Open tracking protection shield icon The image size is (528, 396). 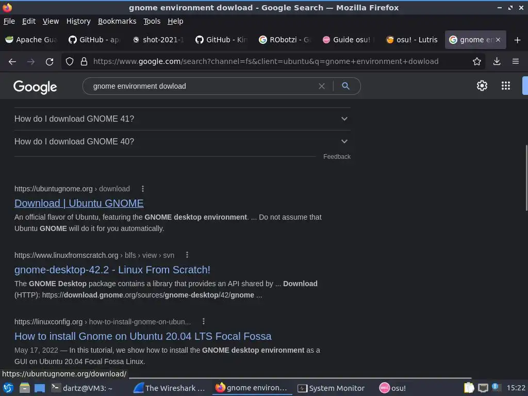coord(70,62)
